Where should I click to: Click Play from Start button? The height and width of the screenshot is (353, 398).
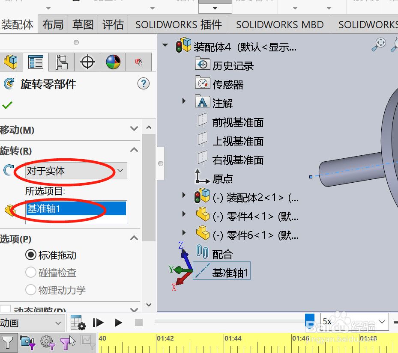point(98,323)
